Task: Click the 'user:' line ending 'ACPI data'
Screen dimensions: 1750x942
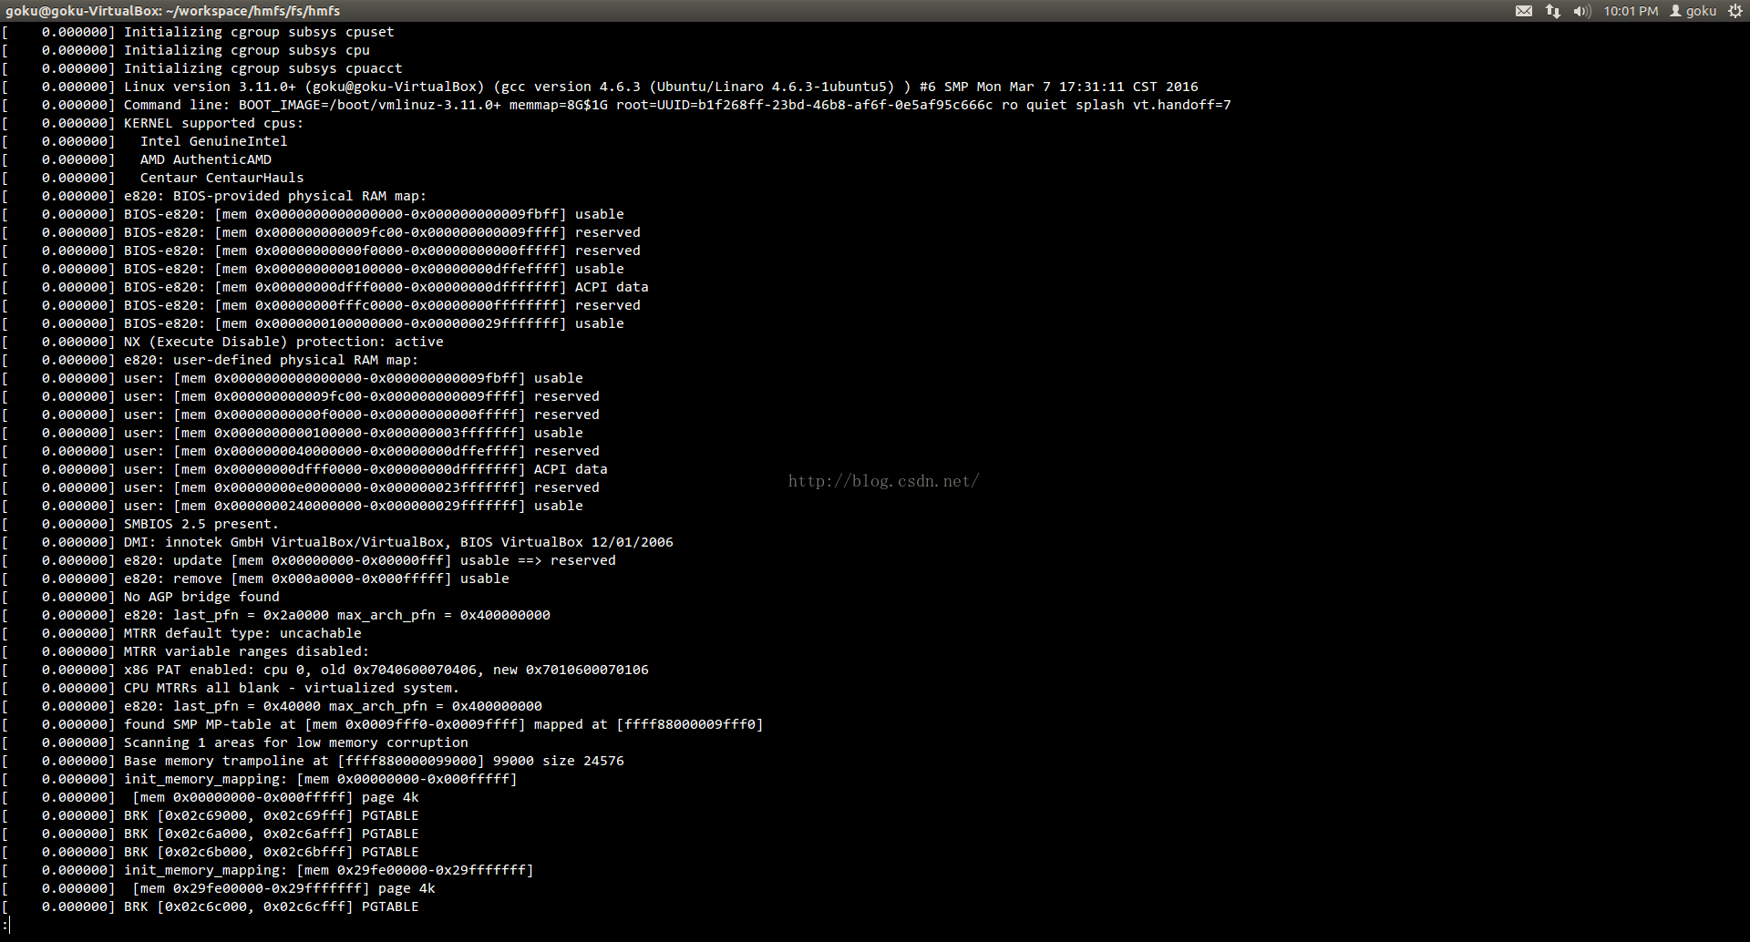Action: (305, 469)
